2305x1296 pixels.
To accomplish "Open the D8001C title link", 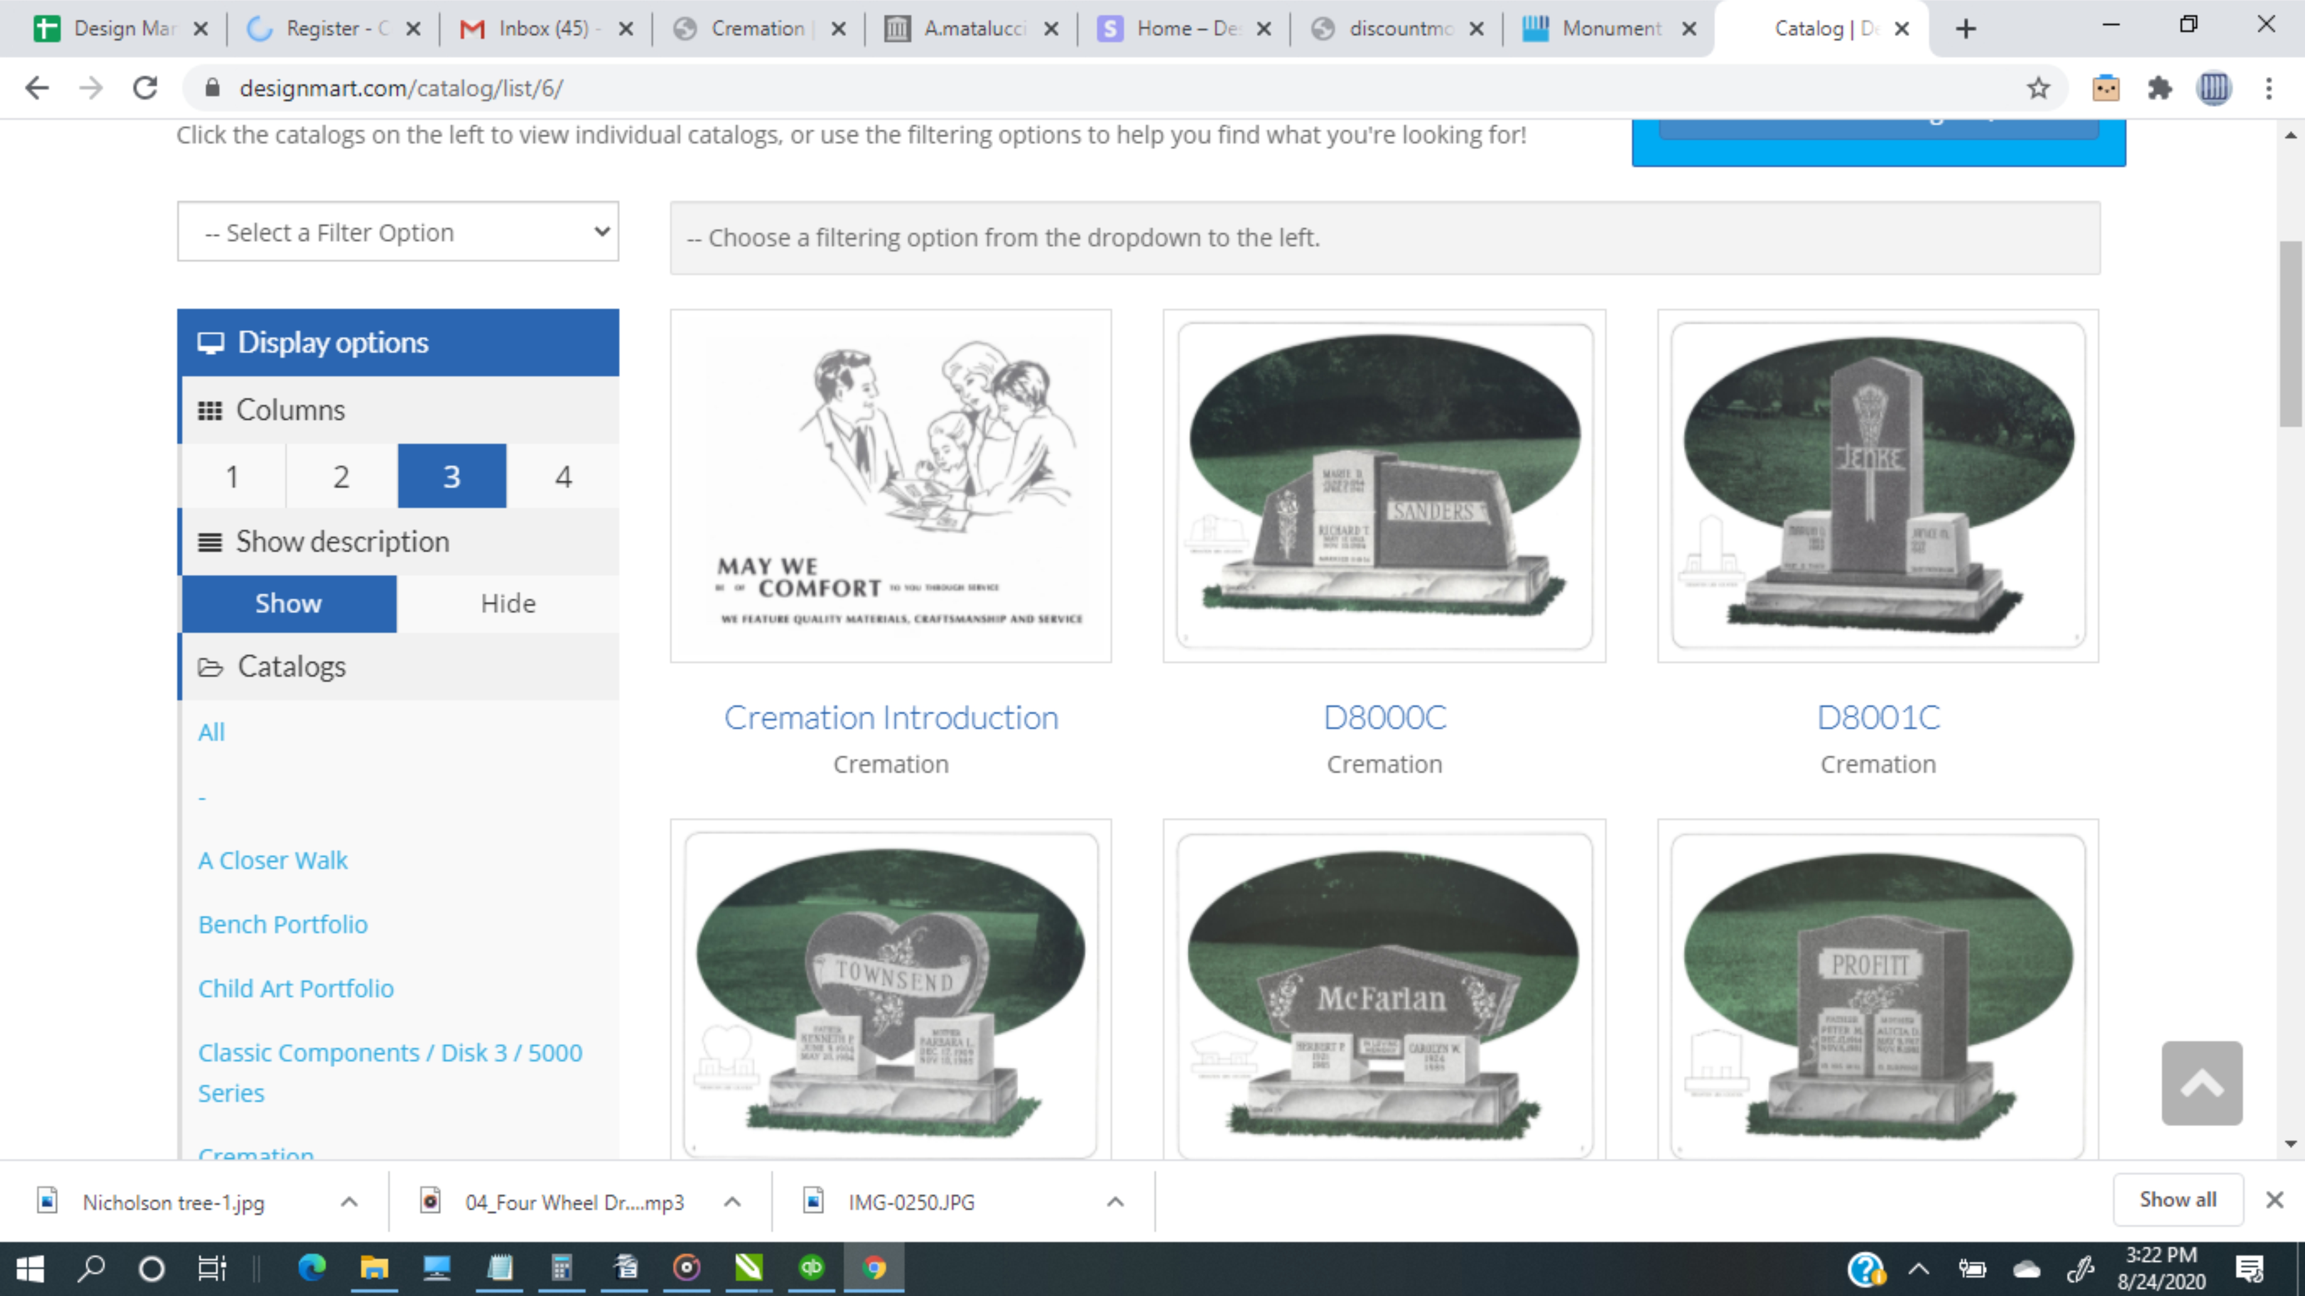I will point(1878,718).
